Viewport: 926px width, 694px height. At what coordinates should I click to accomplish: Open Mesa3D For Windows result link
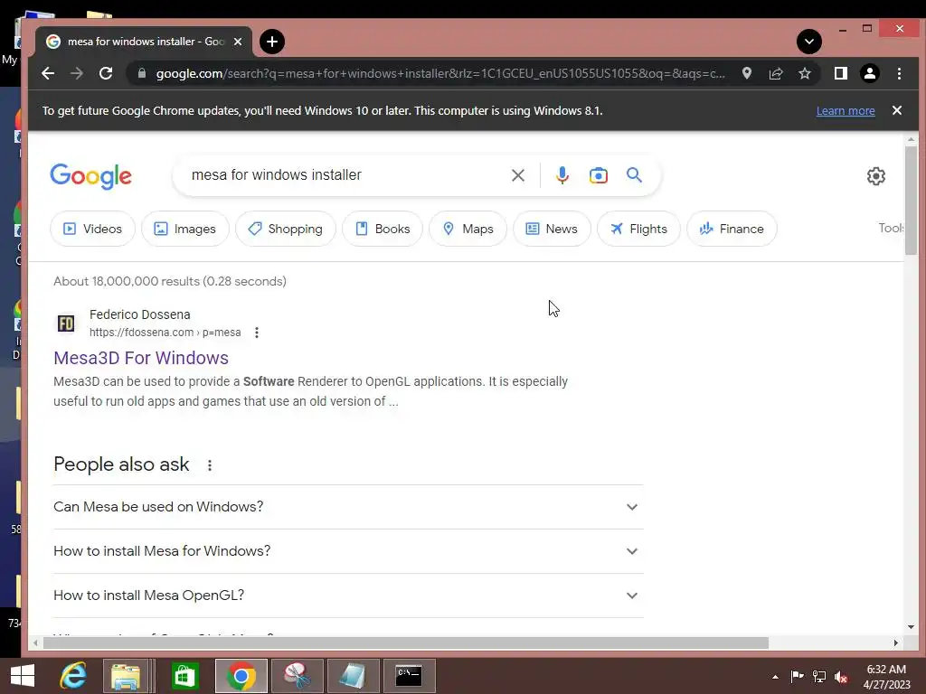coord(141,358)
